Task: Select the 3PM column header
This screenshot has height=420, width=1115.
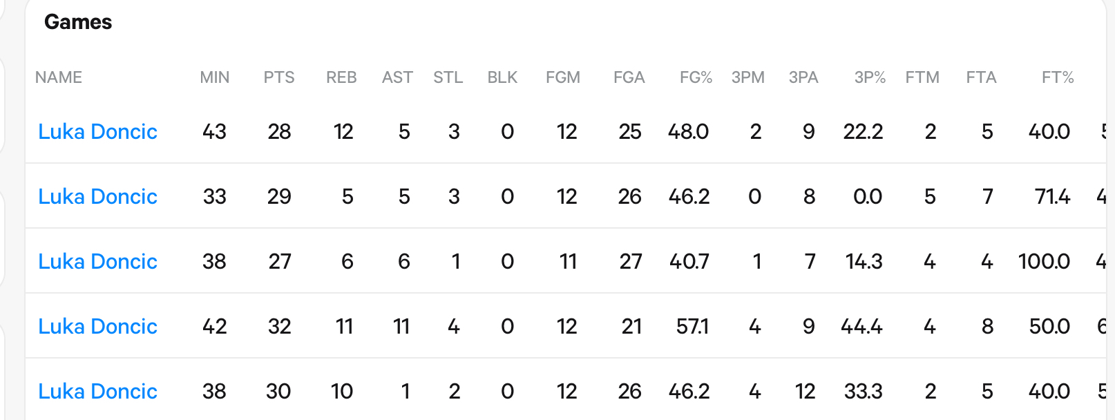Action: point(748,77)
